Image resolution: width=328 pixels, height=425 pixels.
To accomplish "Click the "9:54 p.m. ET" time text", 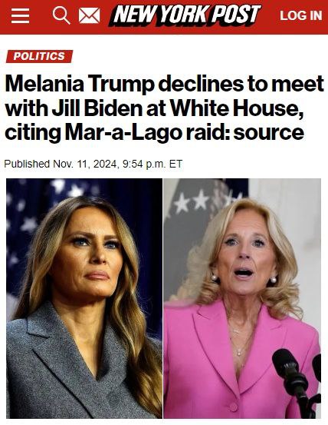I will [x=153, y=164].
